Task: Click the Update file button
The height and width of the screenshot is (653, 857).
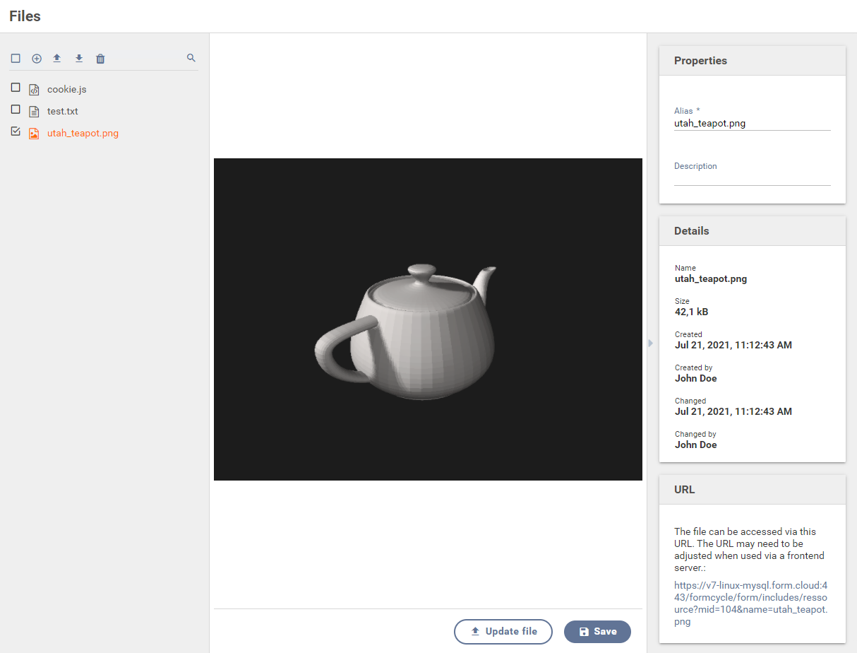Action: pos(503,632)
